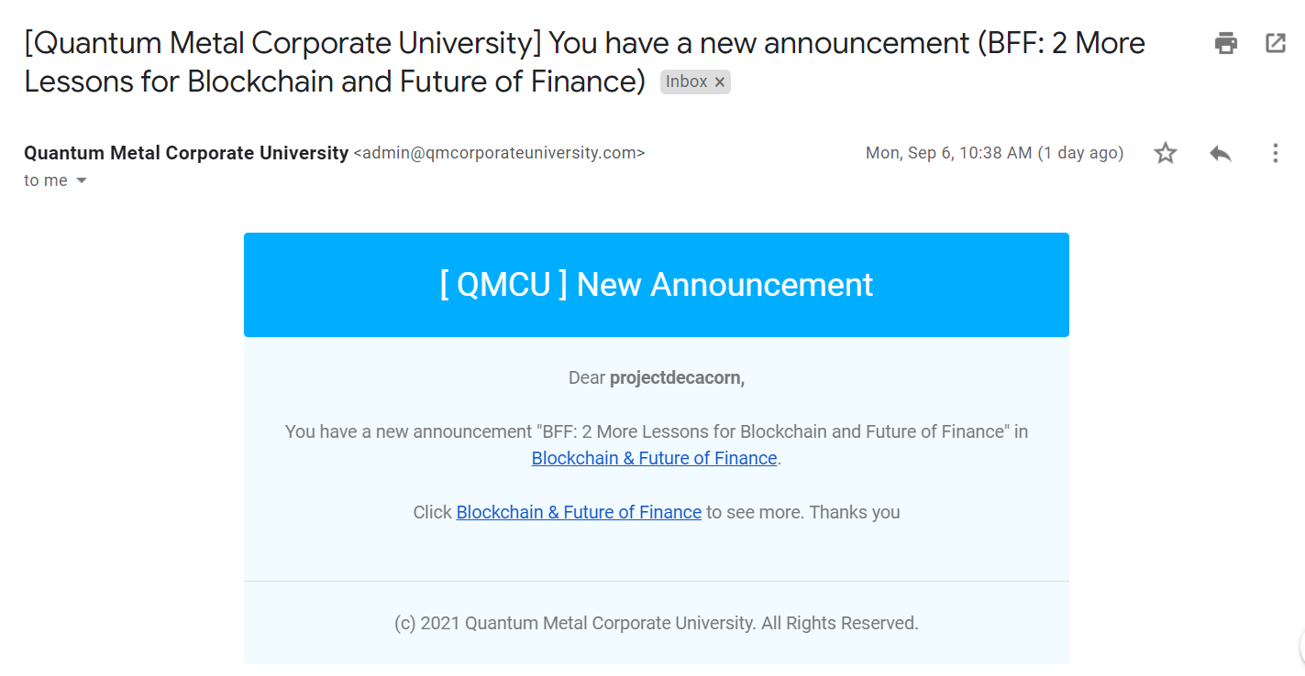Click the 2021 copyright footer text
Image resolution: width=1305 pixels, height=676 pixels.
click(x=657, y=623)
